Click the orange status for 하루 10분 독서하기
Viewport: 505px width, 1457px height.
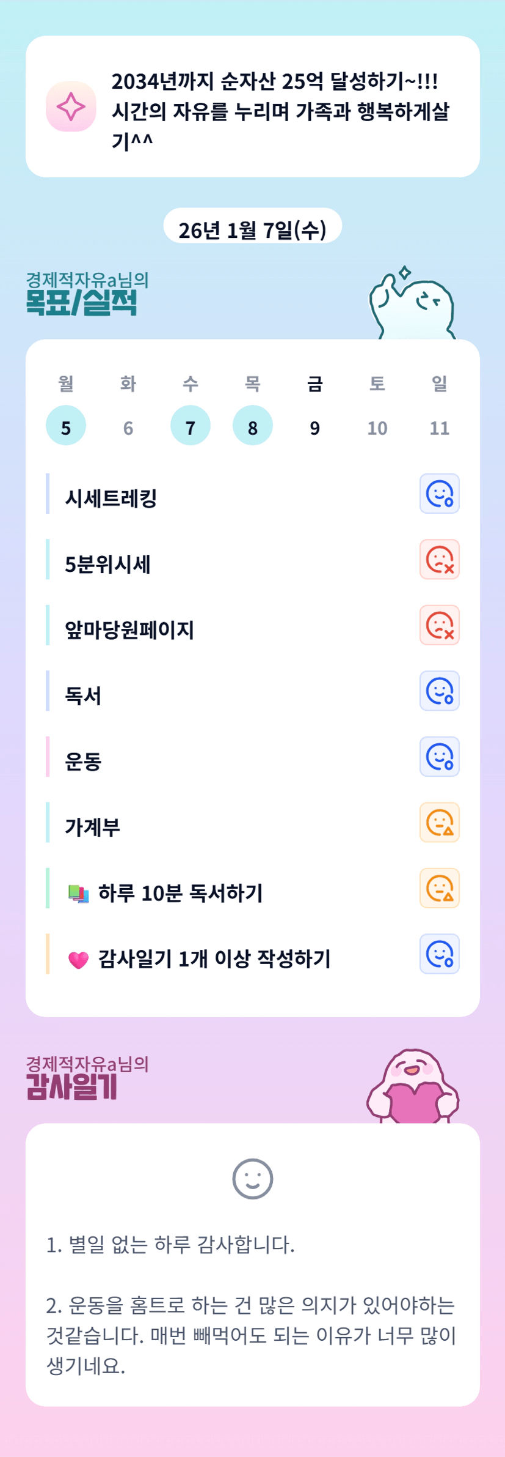pos(439,888)
